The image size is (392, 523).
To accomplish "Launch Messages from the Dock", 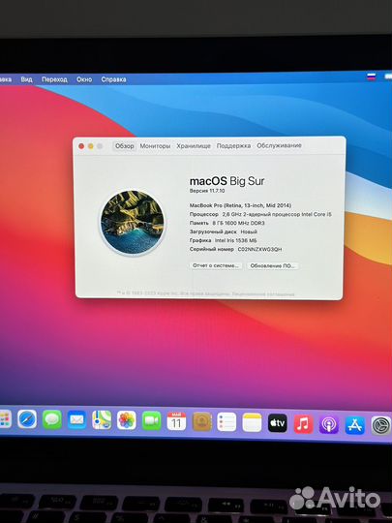I will pyautogui.click(x=52, y=419).
